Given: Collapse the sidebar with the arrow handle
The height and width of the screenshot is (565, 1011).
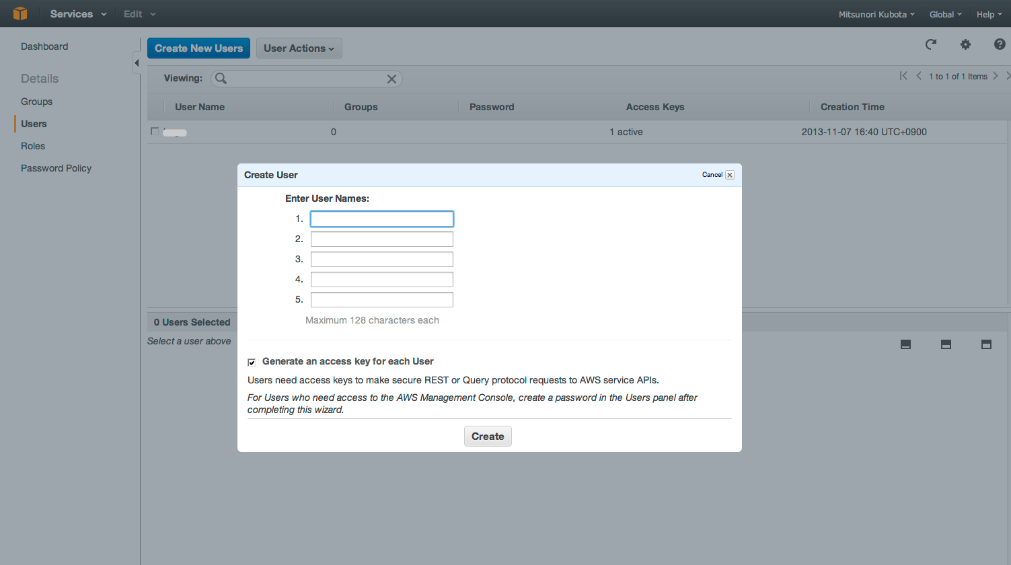Looking at the screenshot, I should click(137, 63).
